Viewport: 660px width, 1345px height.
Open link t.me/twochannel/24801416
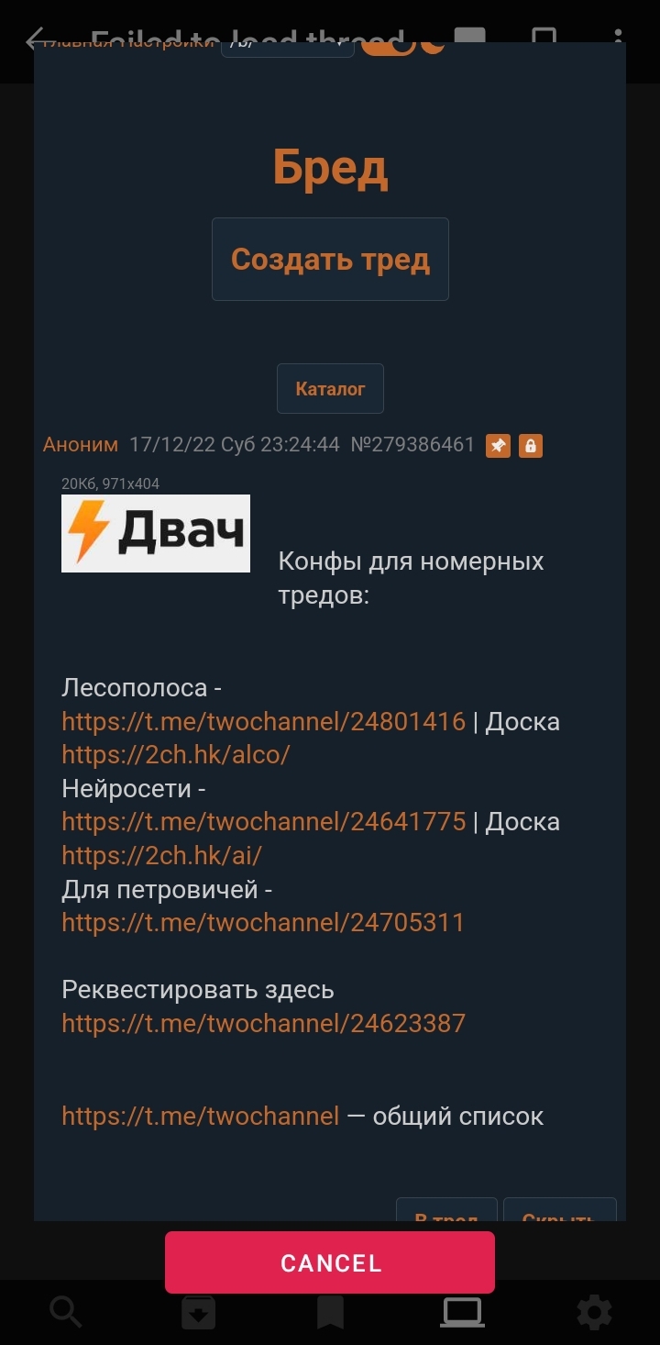click(x=264, y=721)
